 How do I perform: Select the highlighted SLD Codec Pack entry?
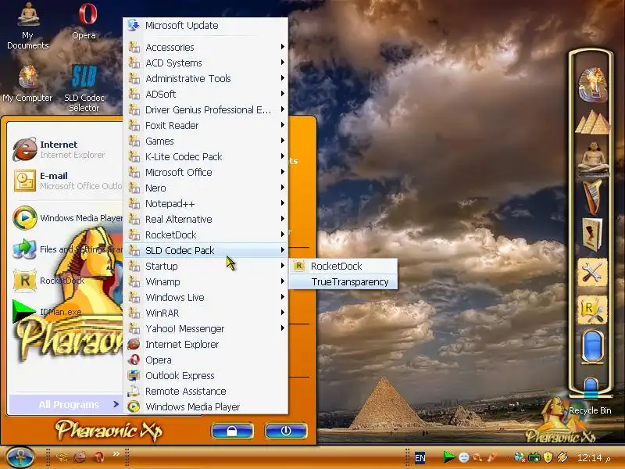[x=205, y=250]
